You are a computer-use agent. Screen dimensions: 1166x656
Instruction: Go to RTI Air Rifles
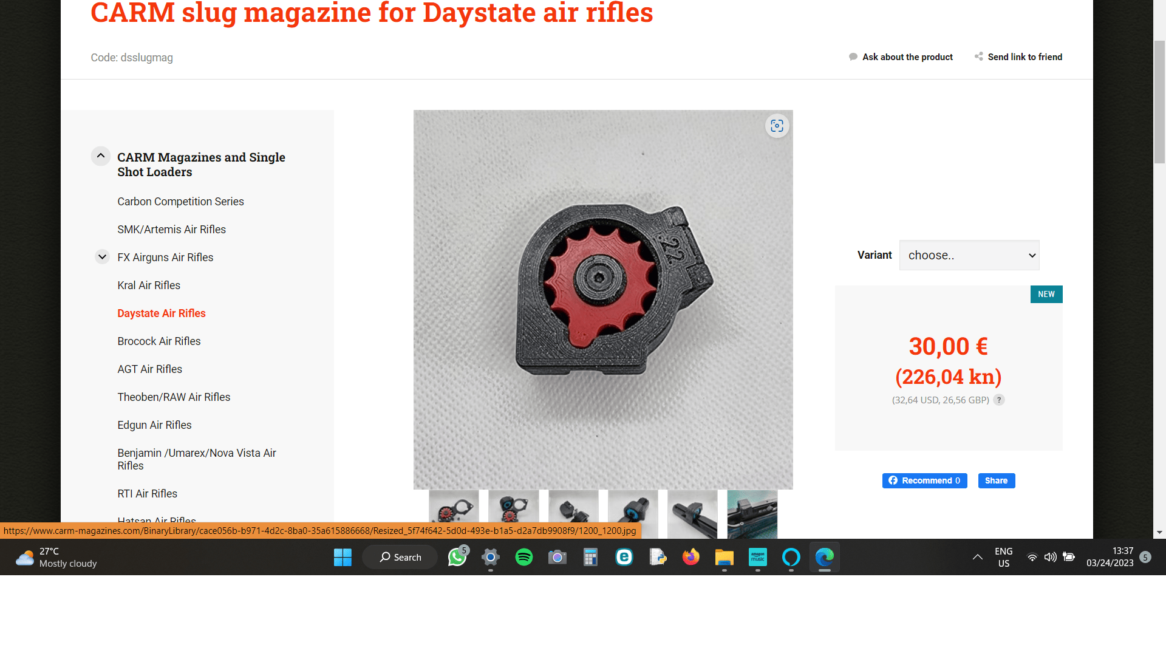tap(147, 494)
